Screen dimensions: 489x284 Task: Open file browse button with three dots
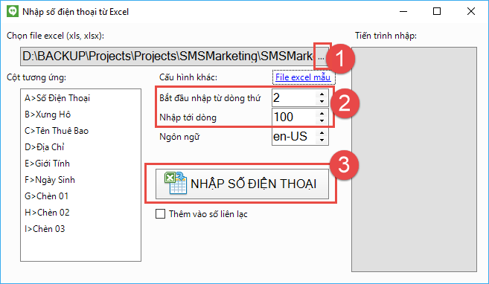point(322,57)
